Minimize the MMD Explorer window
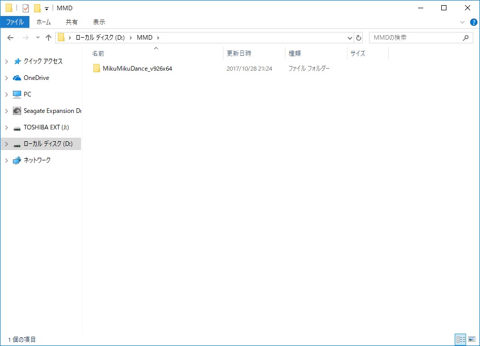Viewport: 480px width, 346px height. pyautogui.click(x=421, y=8)
